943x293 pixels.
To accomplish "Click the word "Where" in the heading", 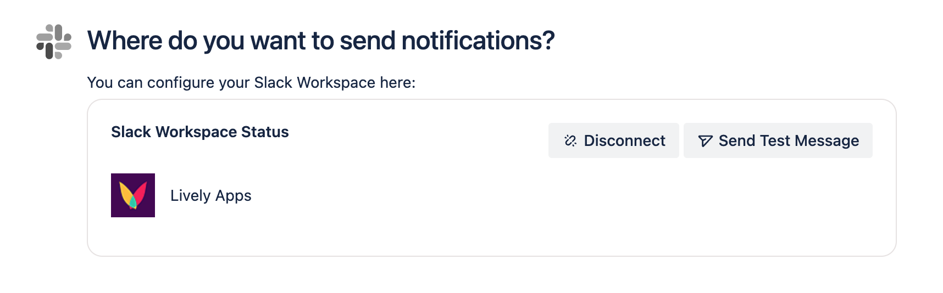I will [x=125, y=41].
